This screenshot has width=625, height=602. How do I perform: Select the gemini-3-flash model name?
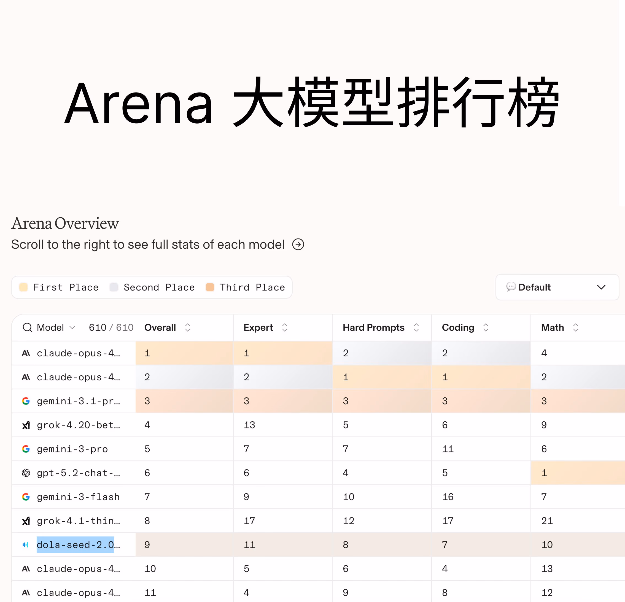coord(78,497)
